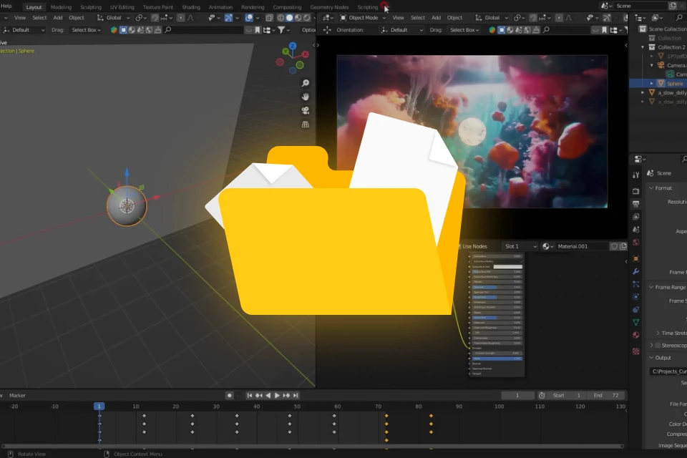The width and height of the screenshot is (687, 458).
Task: Toggle auto keying record button in timeline
Action: tap(229, 395)
